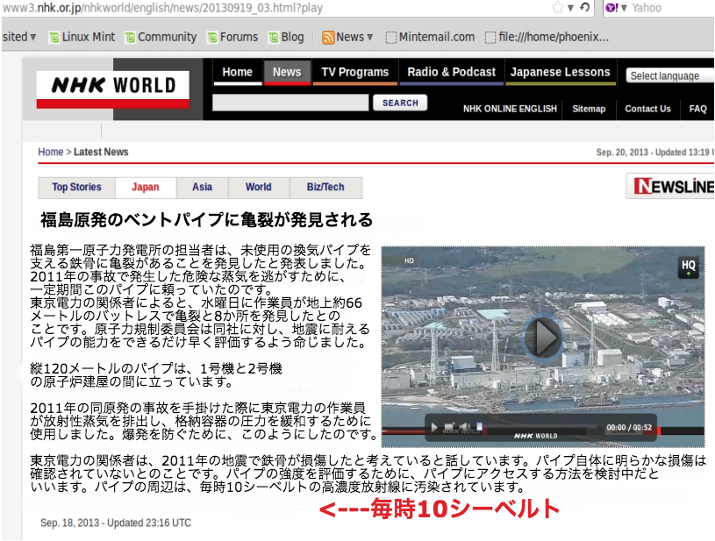The width and height of the screenshot is (715, 541).
Task: Open the Community bookmark
Action: point(161,37)
